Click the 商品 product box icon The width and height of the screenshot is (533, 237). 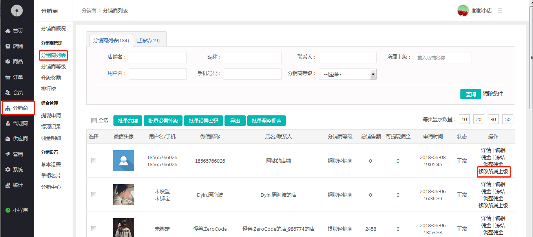click(7, 61)
